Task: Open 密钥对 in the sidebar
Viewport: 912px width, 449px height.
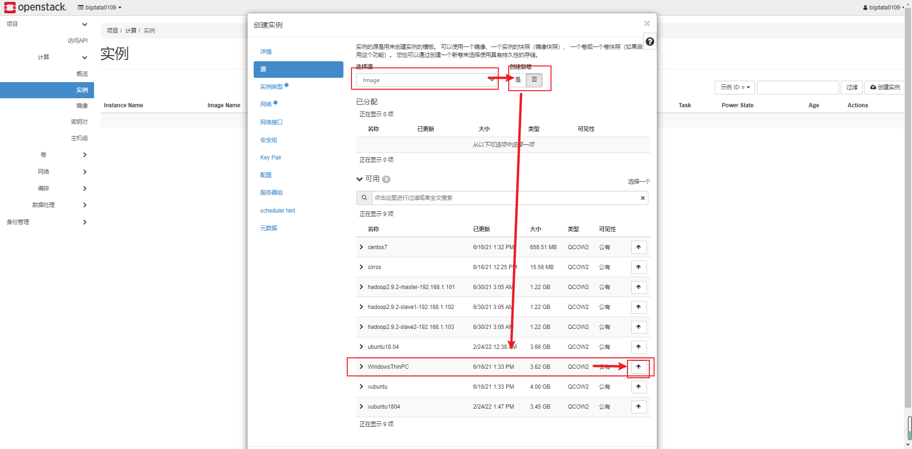Action: click(79, 122)
